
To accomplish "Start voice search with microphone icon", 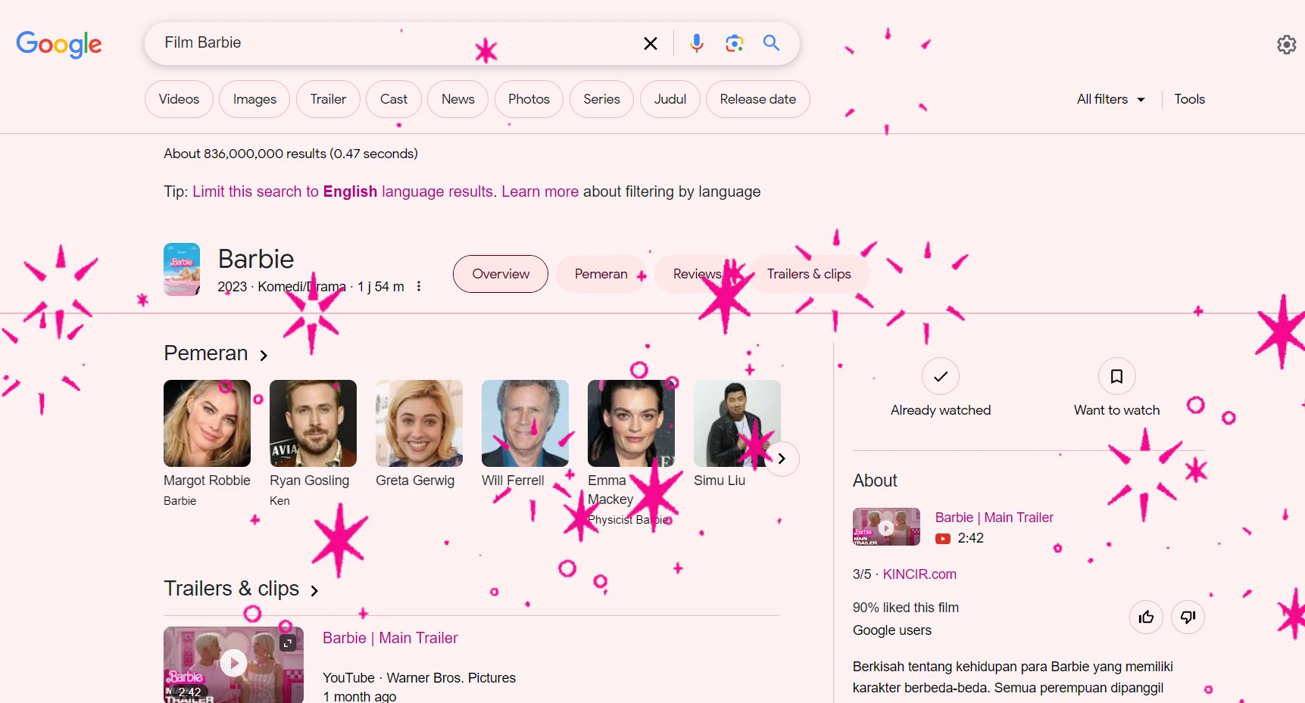I will click(x=697, y=43).
